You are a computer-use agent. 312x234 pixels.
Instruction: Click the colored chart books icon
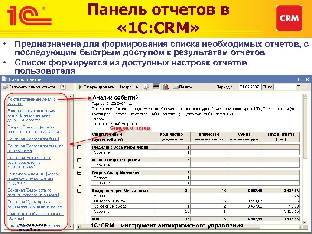click(166, 87)
